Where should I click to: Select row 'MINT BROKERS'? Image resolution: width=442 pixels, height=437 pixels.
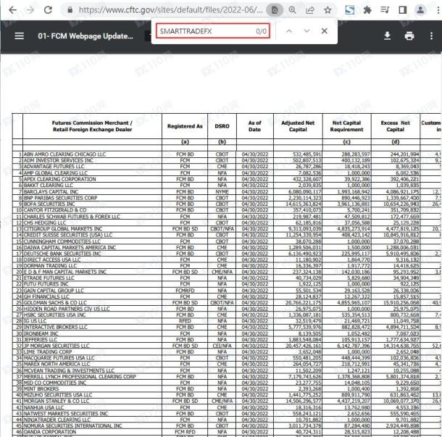pyautogui.click(x=226, y=388)
